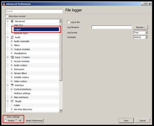The image size is (154, 126).
Task: Expand the Access modules node
Action: point(12,61)
